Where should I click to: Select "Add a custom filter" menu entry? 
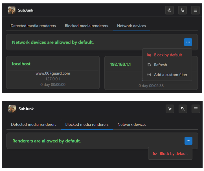[x=170, y=75]
